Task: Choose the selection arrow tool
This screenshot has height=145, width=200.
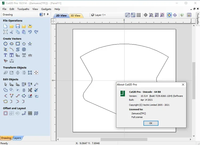Action: [5, 84]
